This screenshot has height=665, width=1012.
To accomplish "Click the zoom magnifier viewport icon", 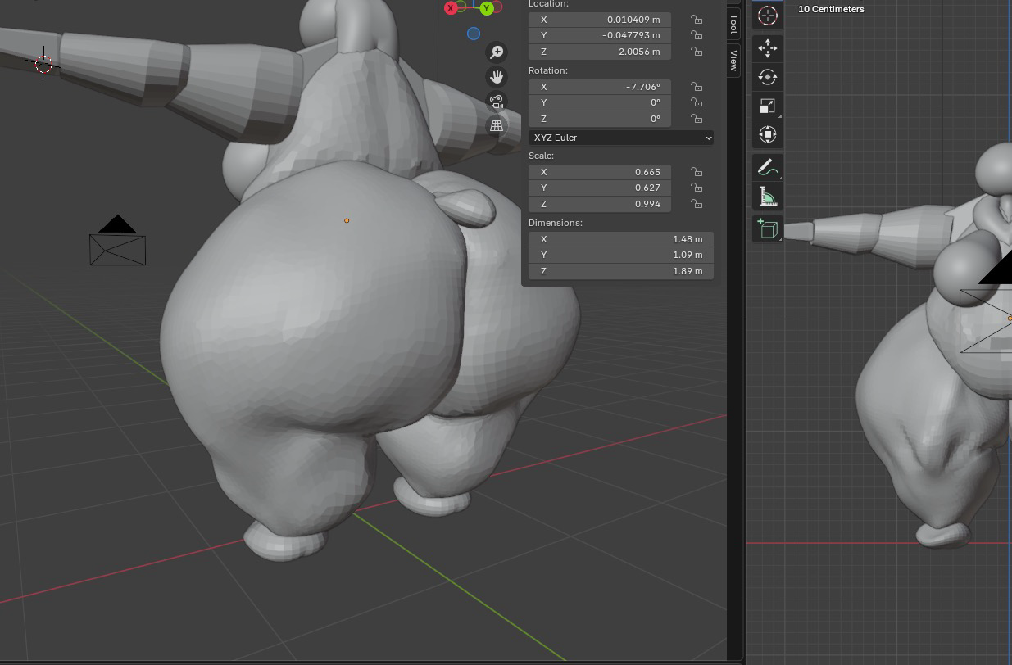I will (497, 52).
